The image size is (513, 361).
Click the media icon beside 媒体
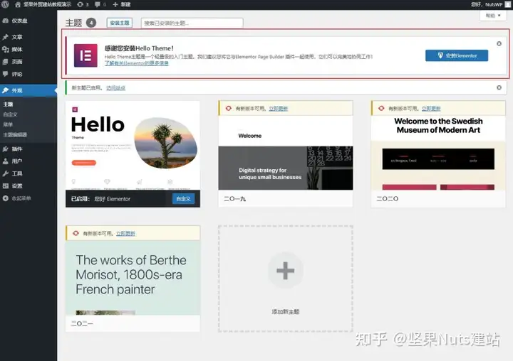pyautogui.click(x=5, y=49)
